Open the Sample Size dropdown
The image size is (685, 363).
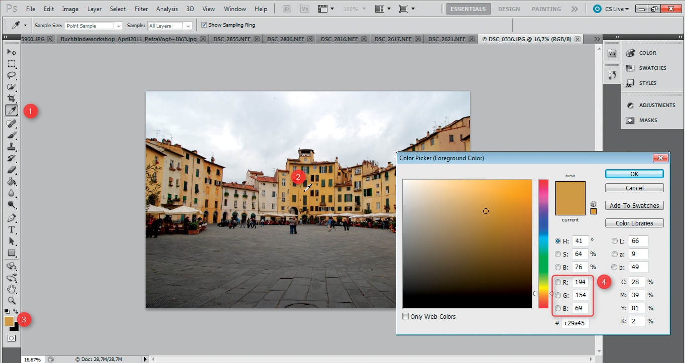point(94,26)
